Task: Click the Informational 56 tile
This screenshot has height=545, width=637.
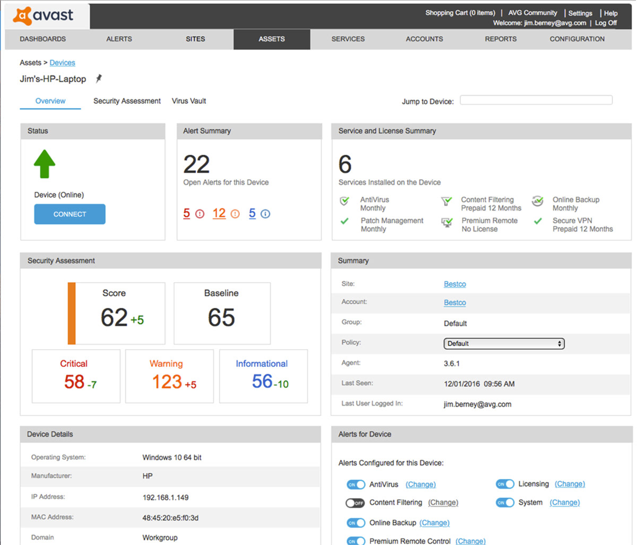Action: point(263,376)
